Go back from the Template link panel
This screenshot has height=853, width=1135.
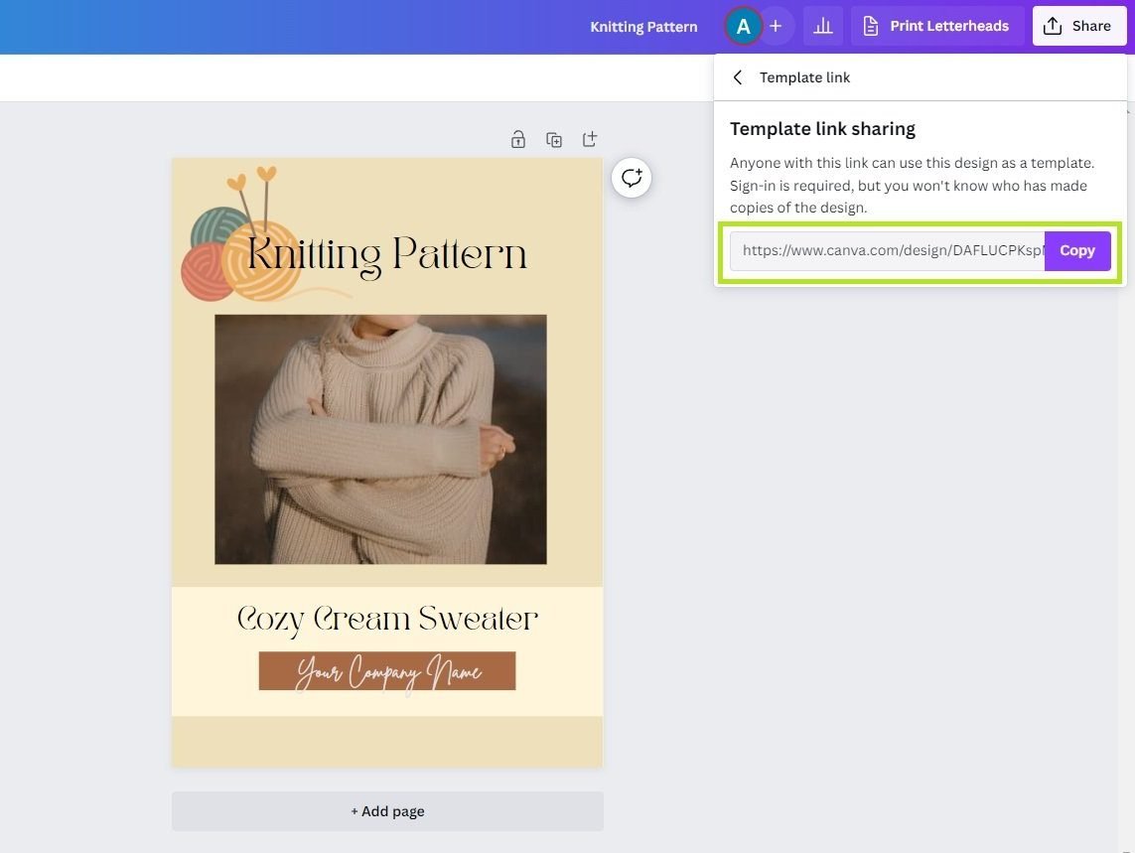pyautogui.click(x=737, y=76)
